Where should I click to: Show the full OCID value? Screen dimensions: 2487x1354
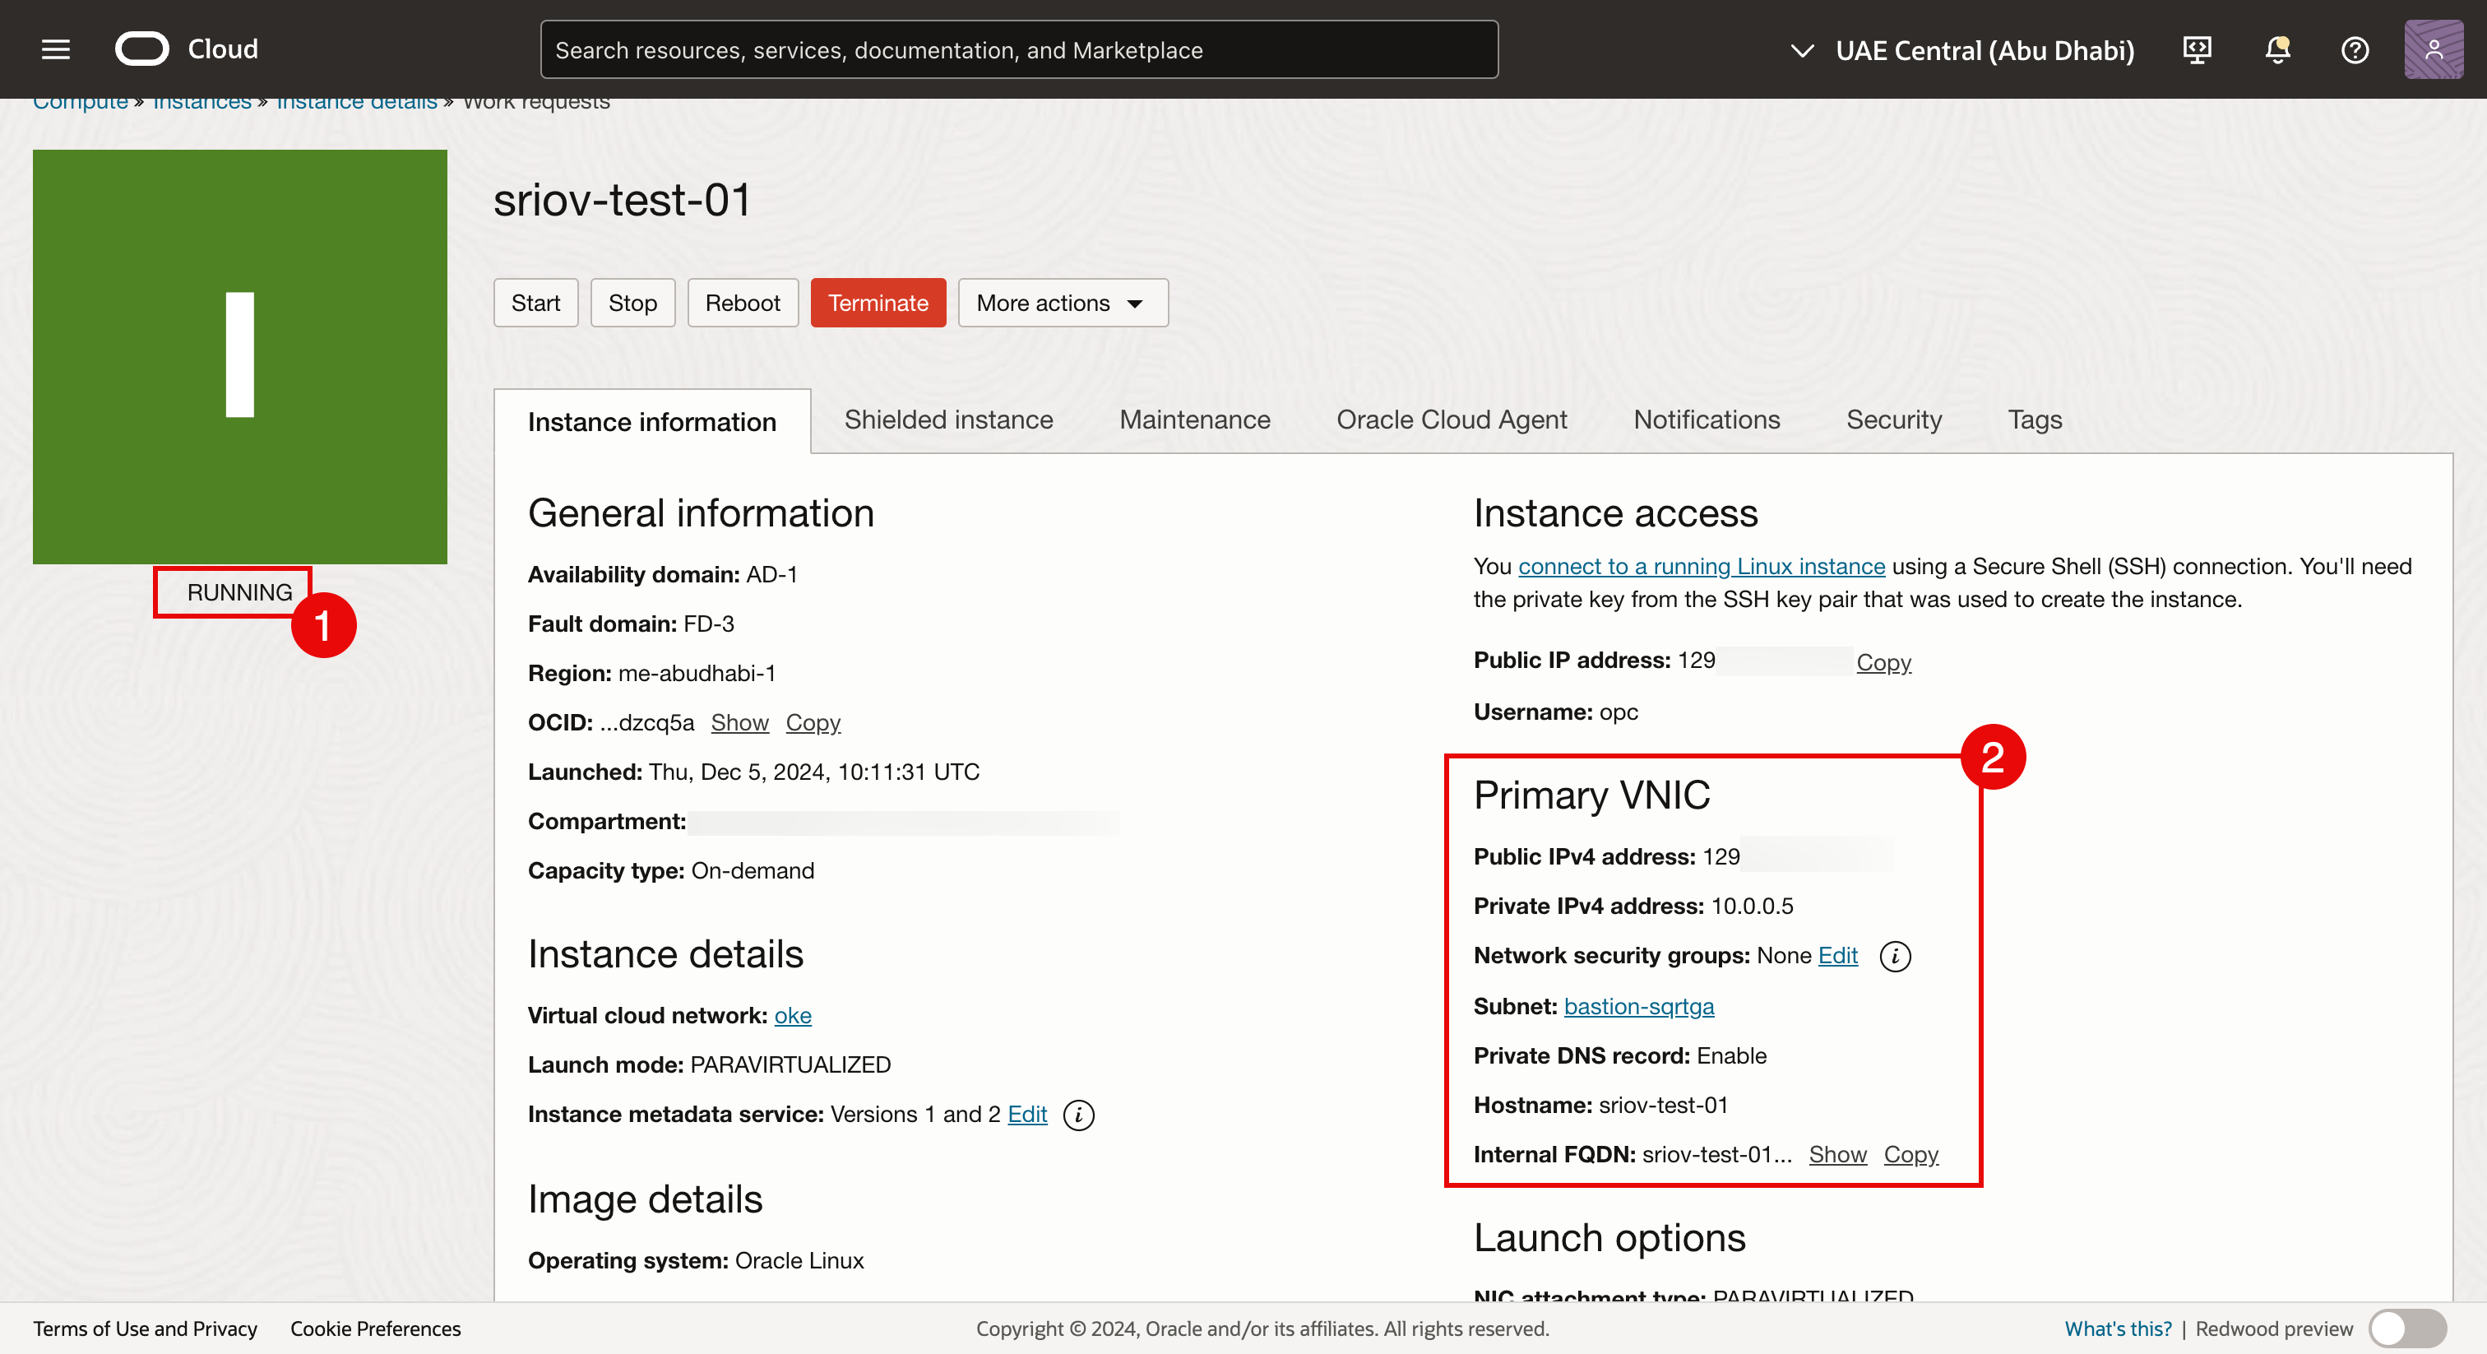(739, 722)
